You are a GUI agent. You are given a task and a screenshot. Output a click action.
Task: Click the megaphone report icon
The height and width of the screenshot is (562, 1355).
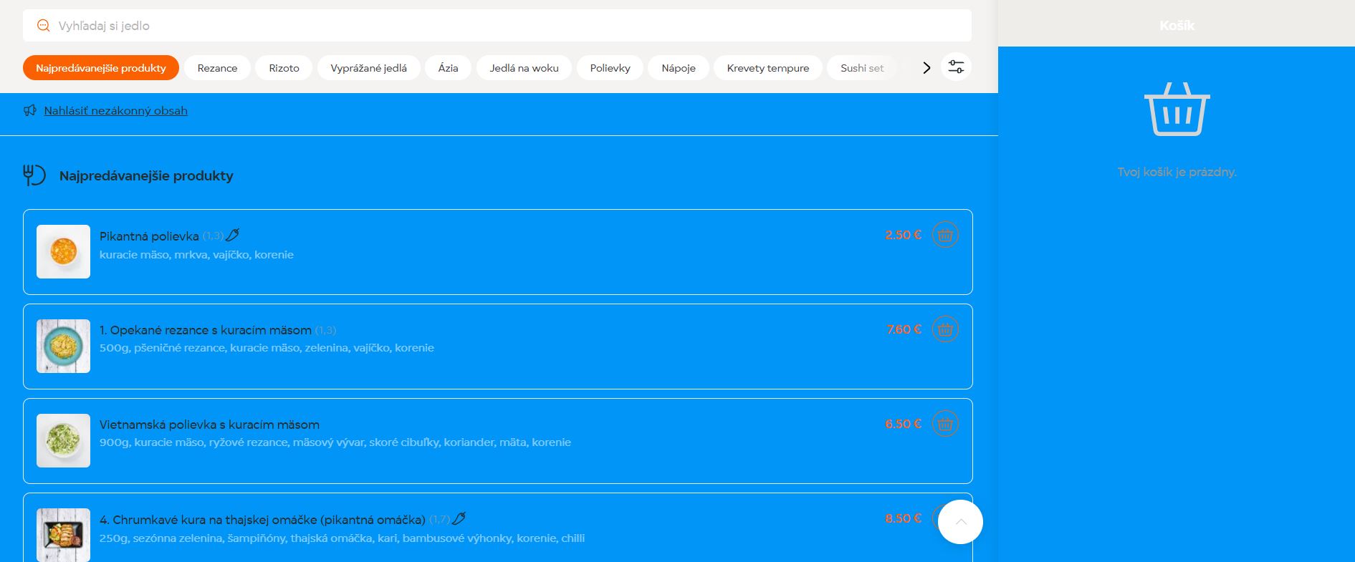30,110
